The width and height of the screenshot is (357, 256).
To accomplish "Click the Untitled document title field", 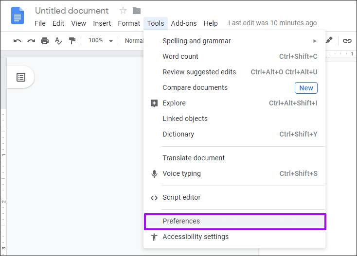I will 71,11.
